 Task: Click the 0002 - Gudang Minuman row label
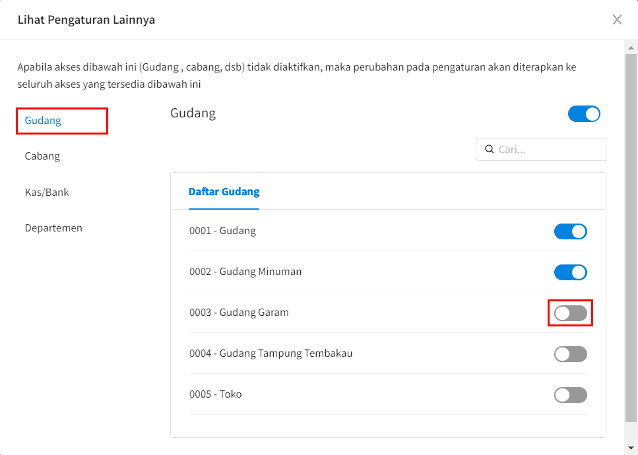click(x=245, y=271)
